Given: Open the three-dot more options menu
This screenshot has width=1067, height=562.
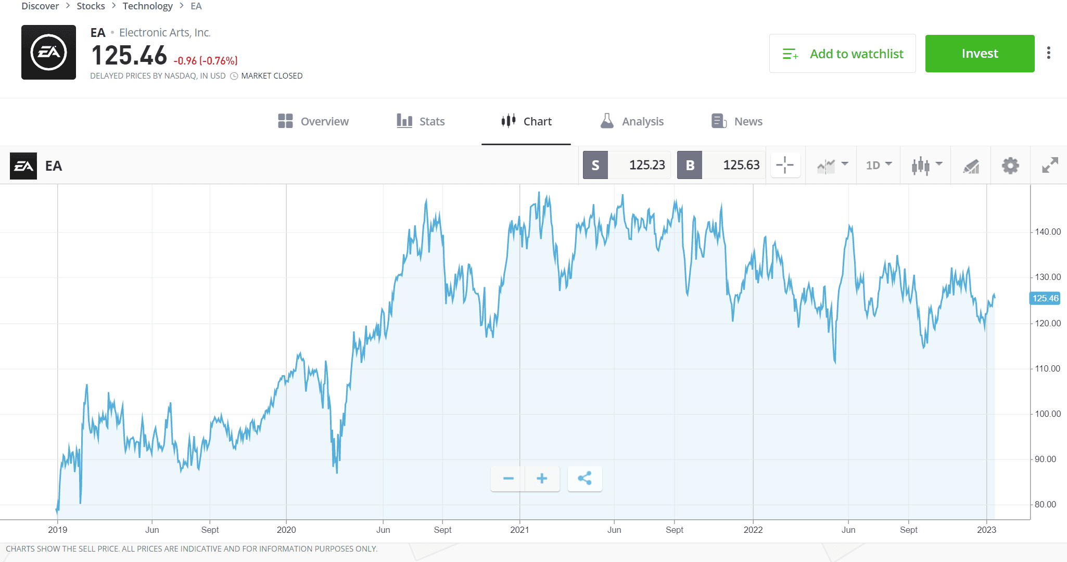Looking at the screenshot, I should coord(1049,53).
